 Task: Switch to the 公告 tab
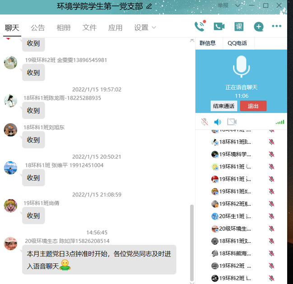[x=38, y=28]
